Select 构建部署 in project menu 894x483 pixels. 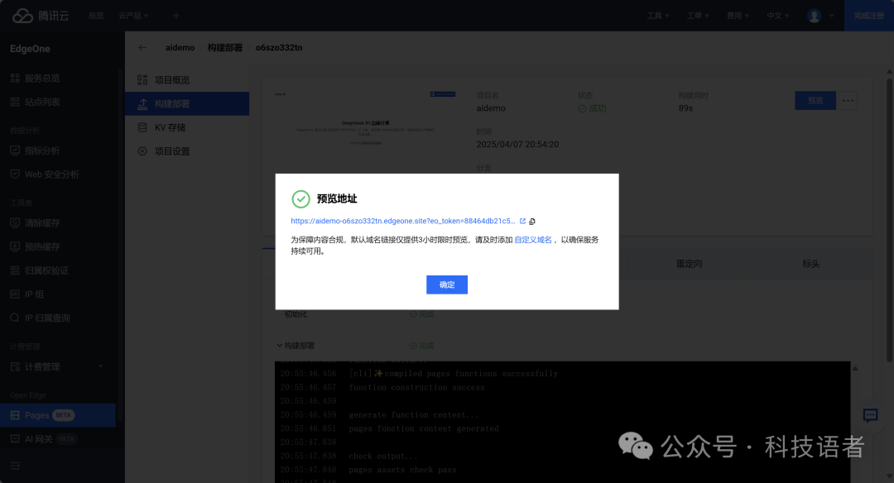(x=187, y=103)
